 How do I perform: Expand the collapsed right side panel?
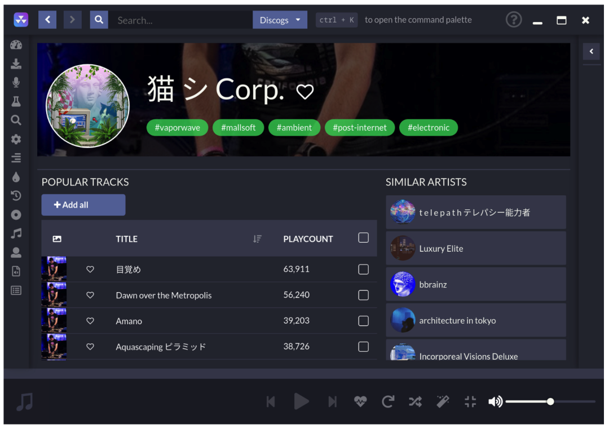pyautogui.click(x=591, y=51)
